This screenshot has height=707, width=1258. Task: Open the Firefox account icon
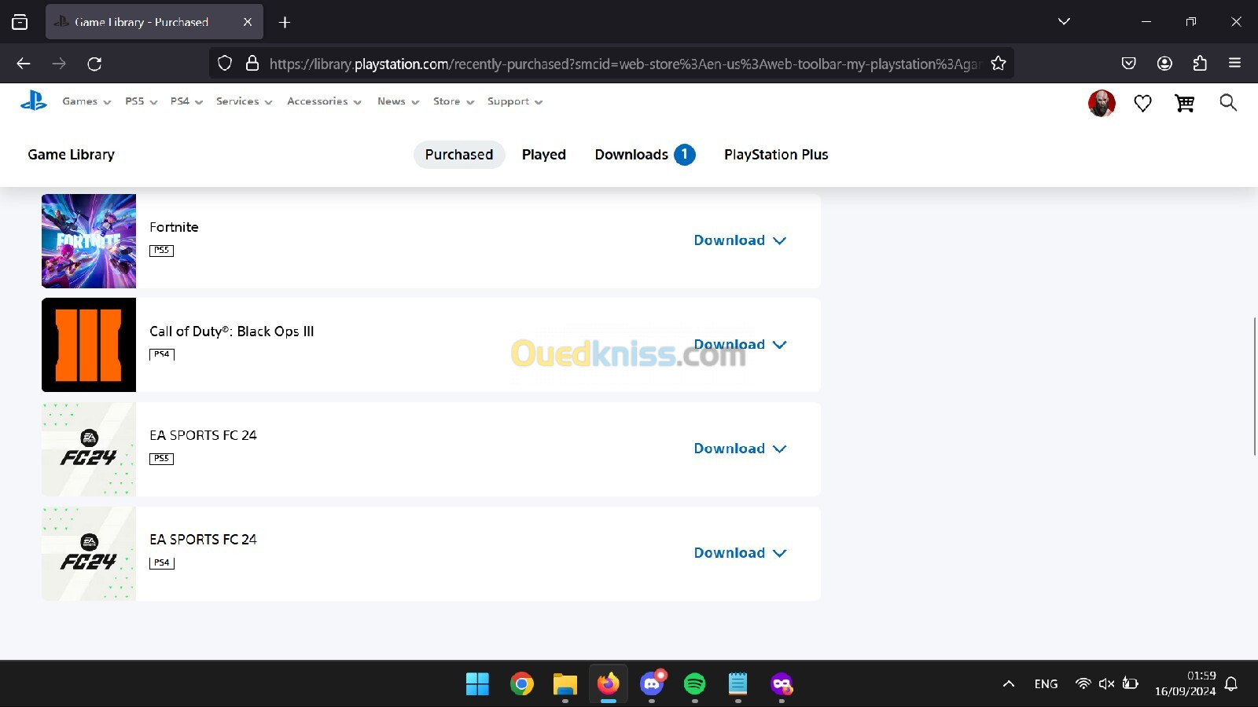(x=1164, y=64)
